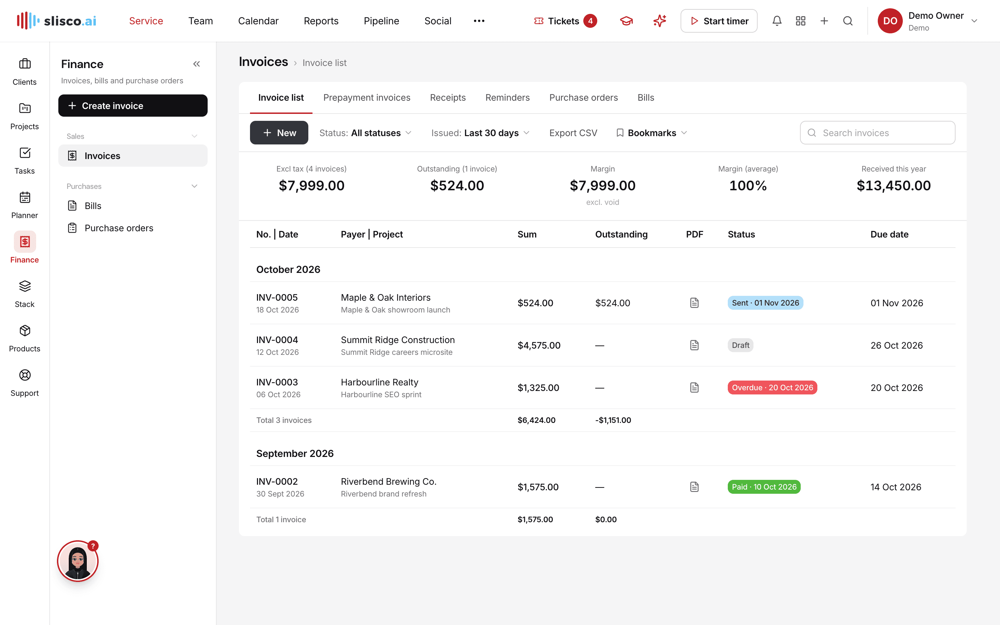Switch to the Prepayment invoices tab
Viewport: 1000px width, 625px height.
click(367, 98)
